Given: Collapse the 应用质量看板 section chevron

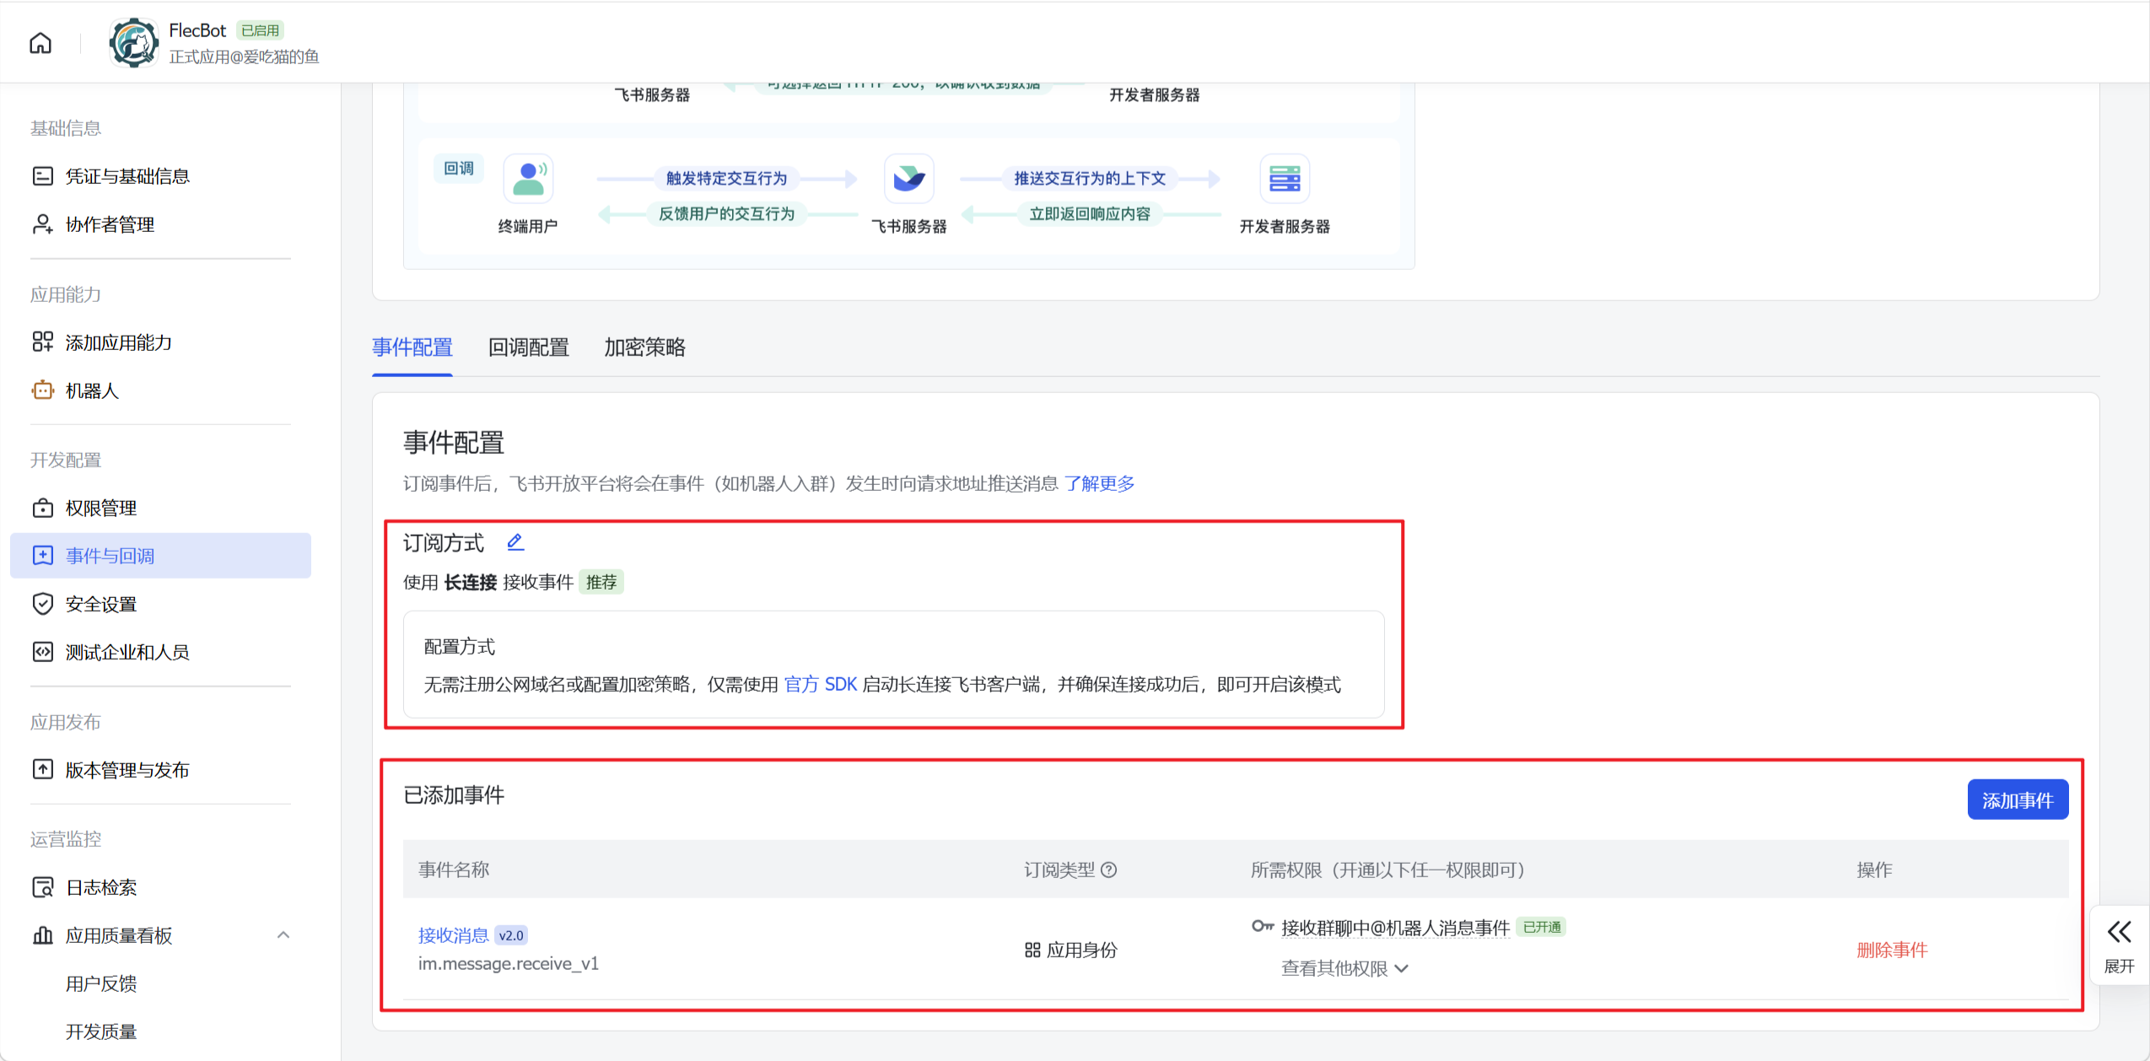Looking at the screenshot, I should [283, 935].
